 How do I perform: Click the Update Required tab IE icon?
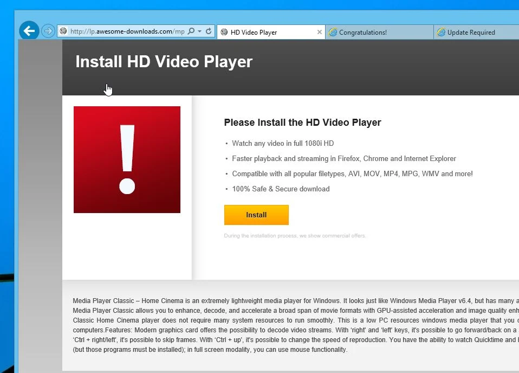point(441,32)
